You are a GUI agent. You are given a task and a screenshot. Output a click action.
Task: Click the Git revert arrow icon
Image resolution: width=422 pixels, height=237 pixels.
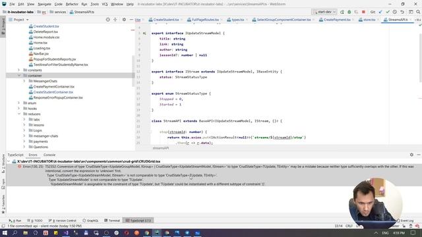coord(402,12)
